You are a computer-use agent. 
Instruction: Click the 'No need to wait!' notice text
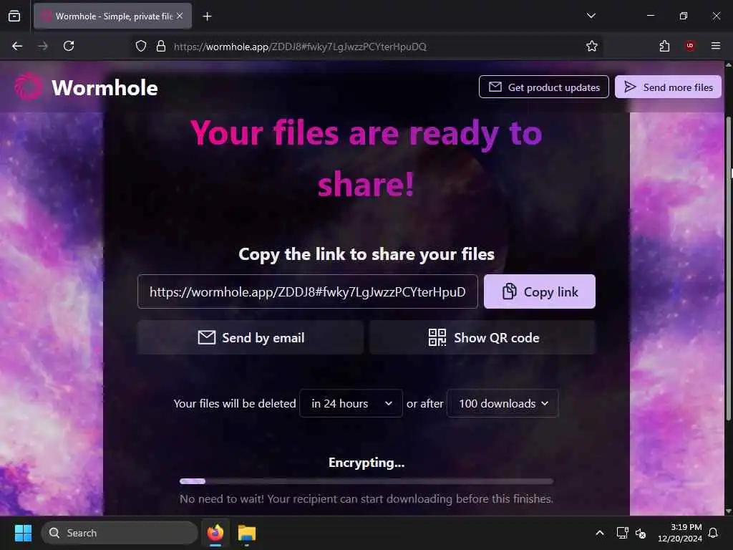pos(366,499)
